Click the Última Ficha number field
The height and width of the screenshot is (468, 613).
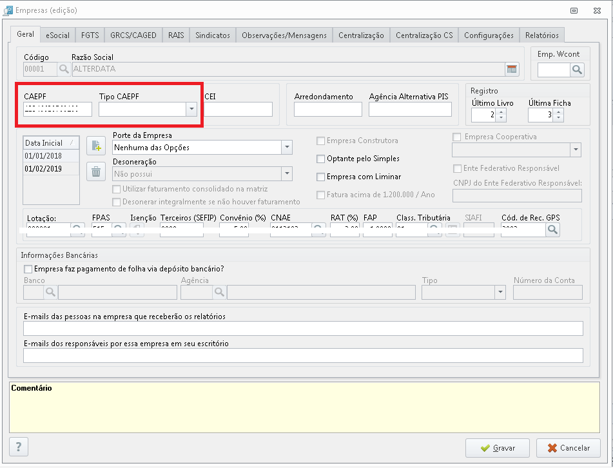click(541, 115)
